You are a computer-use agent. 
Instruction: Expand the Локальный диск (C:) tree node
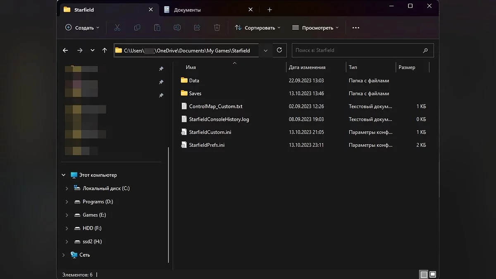[67, 188]
